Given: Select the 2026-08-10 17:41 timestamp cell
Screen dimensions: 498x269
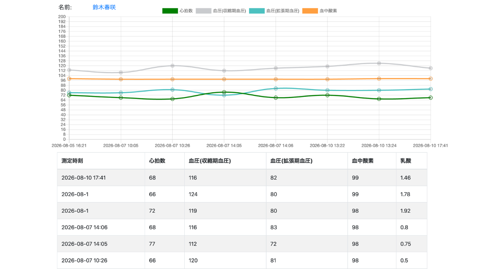Looking at the screenshot, I should [x=101, y=178].
